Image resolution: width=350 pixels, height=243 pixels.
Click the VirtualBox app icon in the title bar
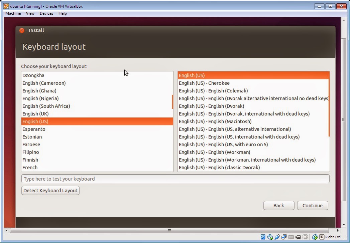pos(6,6)
